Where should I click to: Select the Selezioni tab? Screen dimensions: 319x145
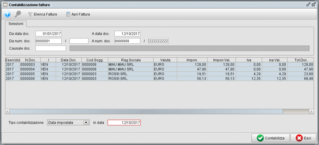pos(16,24)
